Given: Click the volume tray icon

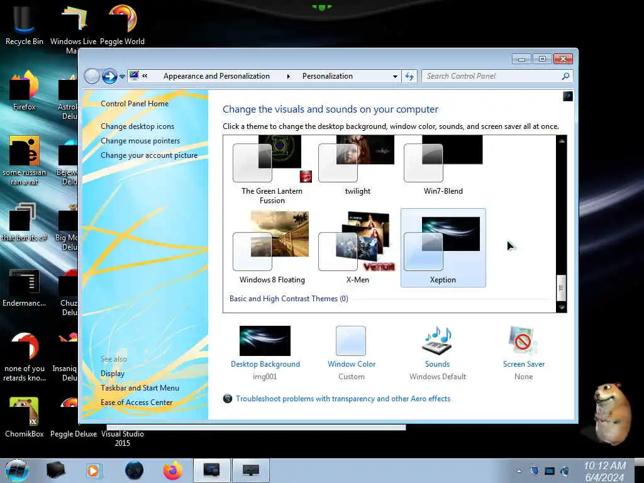Looking at the screenshot, I should pyautogui.click(x=565, y=471).
